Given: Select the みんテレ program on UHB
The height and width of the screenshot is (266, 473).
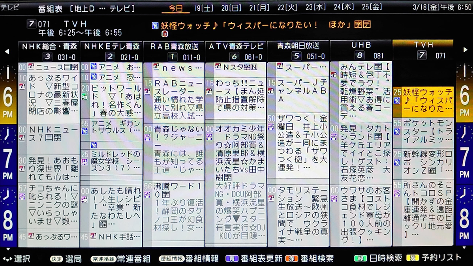Looking at the screenshot, I should tap(361, 91).
